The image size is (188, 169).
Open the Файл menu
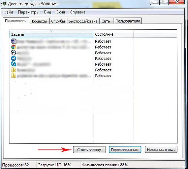(x=8, y=12)
